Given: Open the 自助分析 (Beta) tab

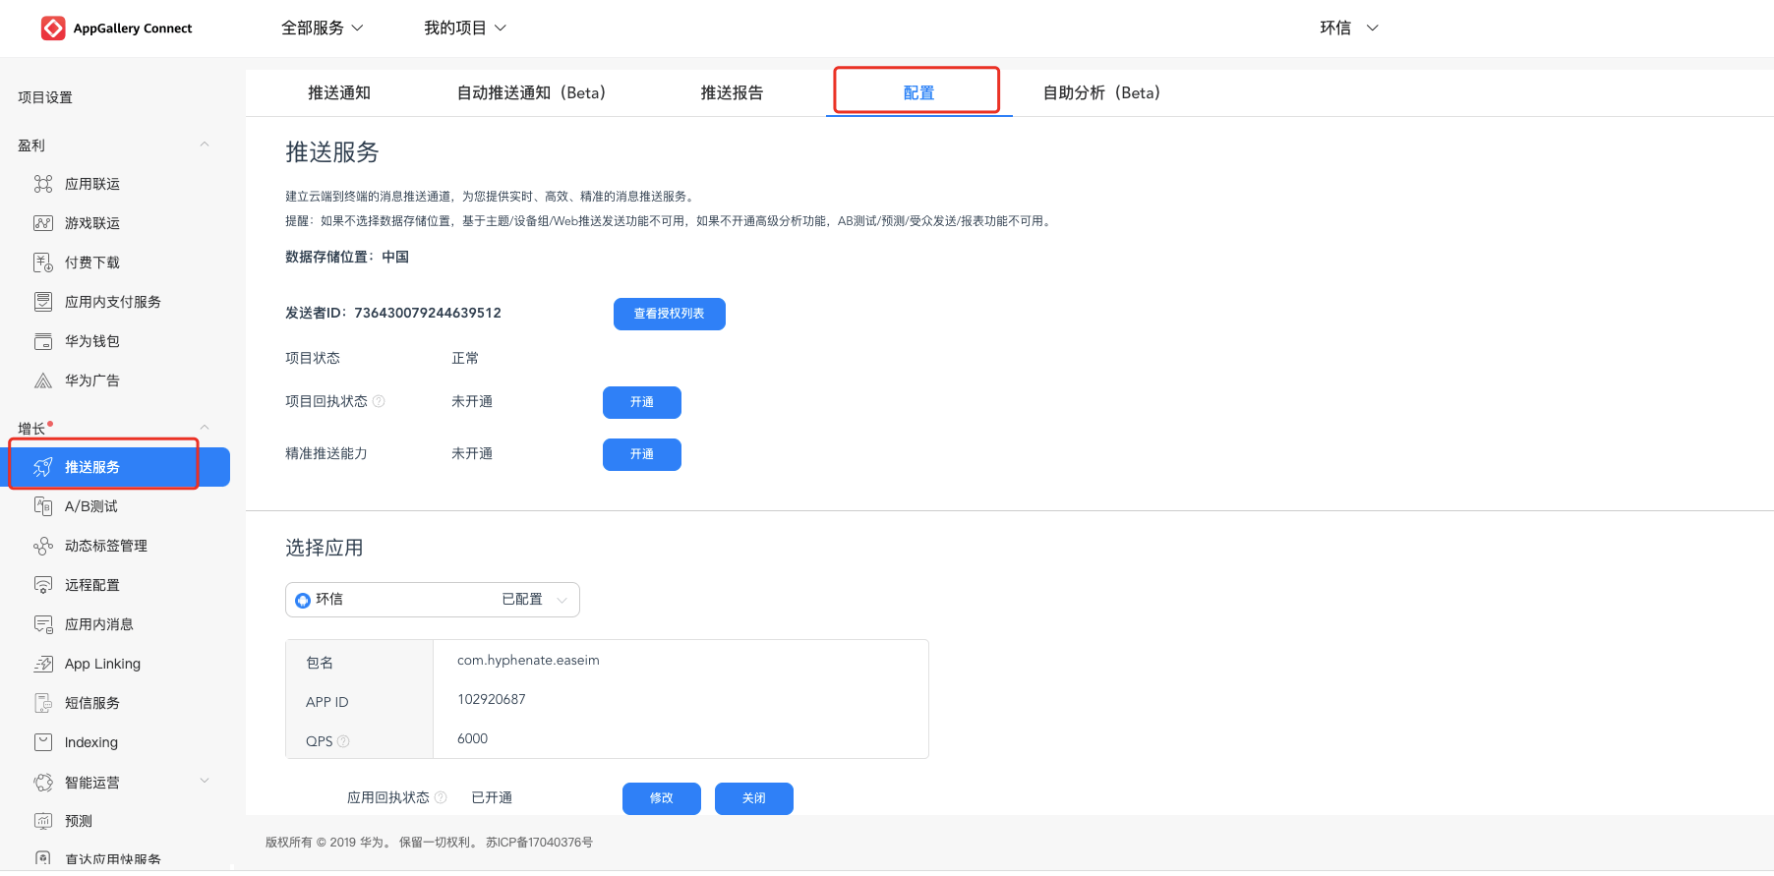Looking at the screenshot, I should coord(1102,92).
